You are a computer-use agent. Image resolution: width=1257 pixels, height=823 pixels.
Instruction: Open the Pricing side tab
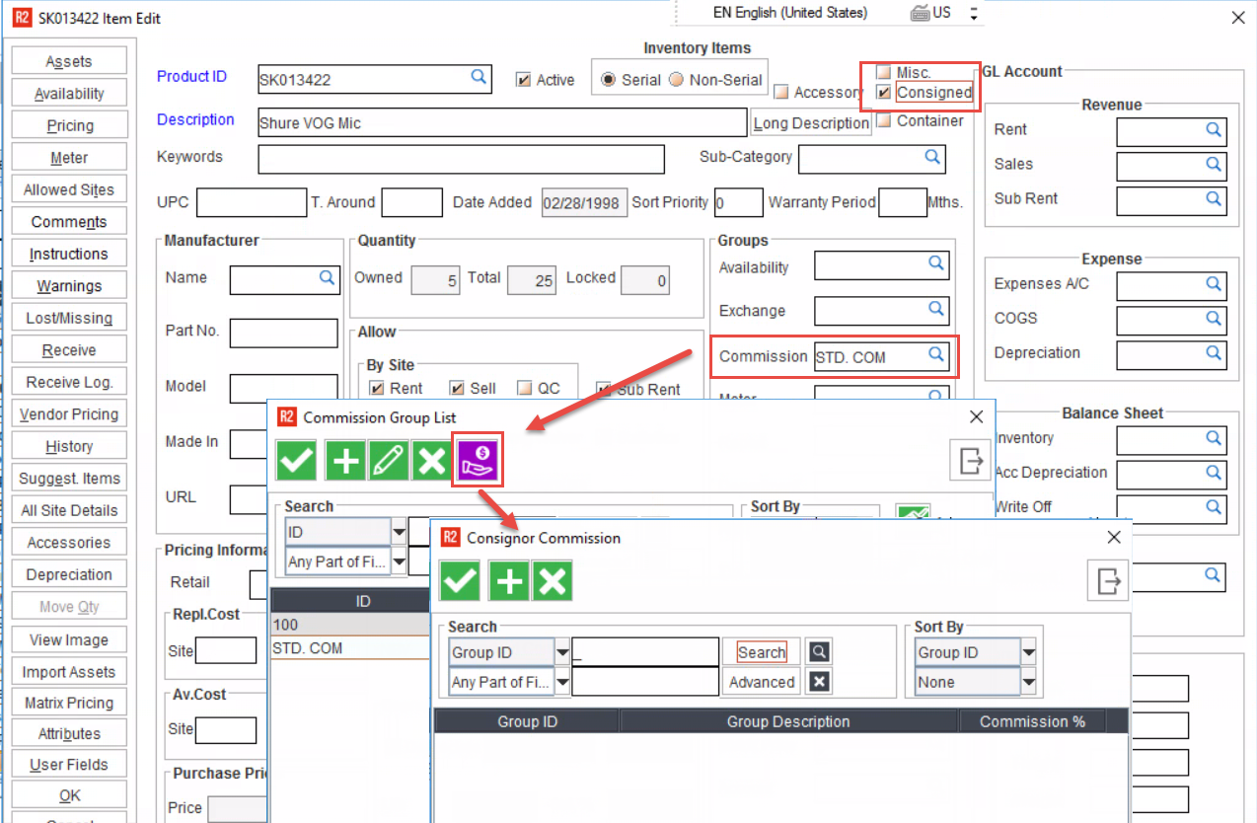tap(69, 125)
